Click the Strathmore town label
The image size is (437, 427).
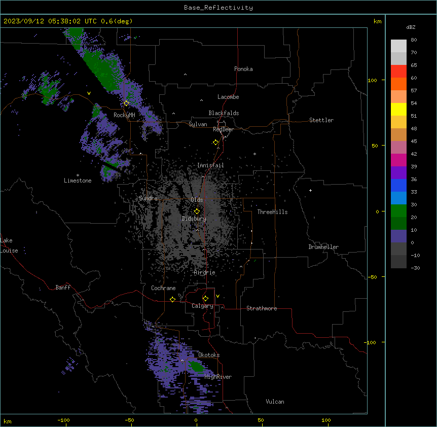point(262,308)
